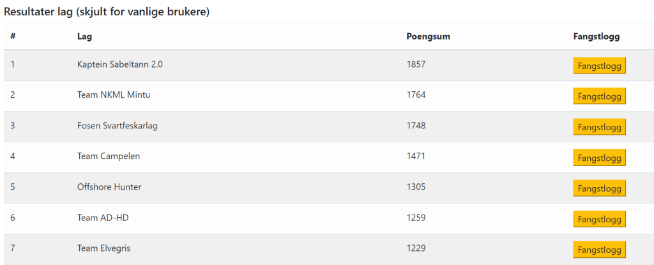The image size is (654, 265).
Task: Click the Fangstlogg column header
Action: (x=597, y=36)
